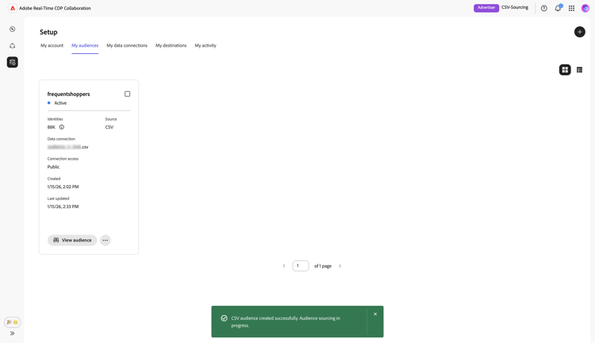Screen dimensions: 595x343
Task: Click the 88K identities value
Action: (x=52, y=127)
